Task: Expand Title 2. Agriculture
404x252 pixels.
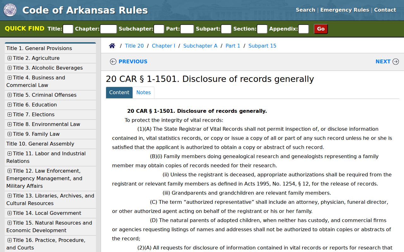Action: click(x=9, y=58)
